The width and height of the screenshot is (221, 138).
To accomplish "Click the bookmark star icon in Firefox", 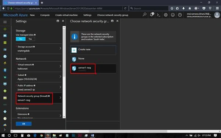I will tap(172, 8).
